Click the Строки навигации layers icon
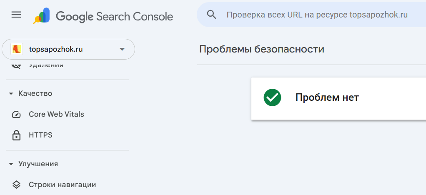 coord(16,185)
